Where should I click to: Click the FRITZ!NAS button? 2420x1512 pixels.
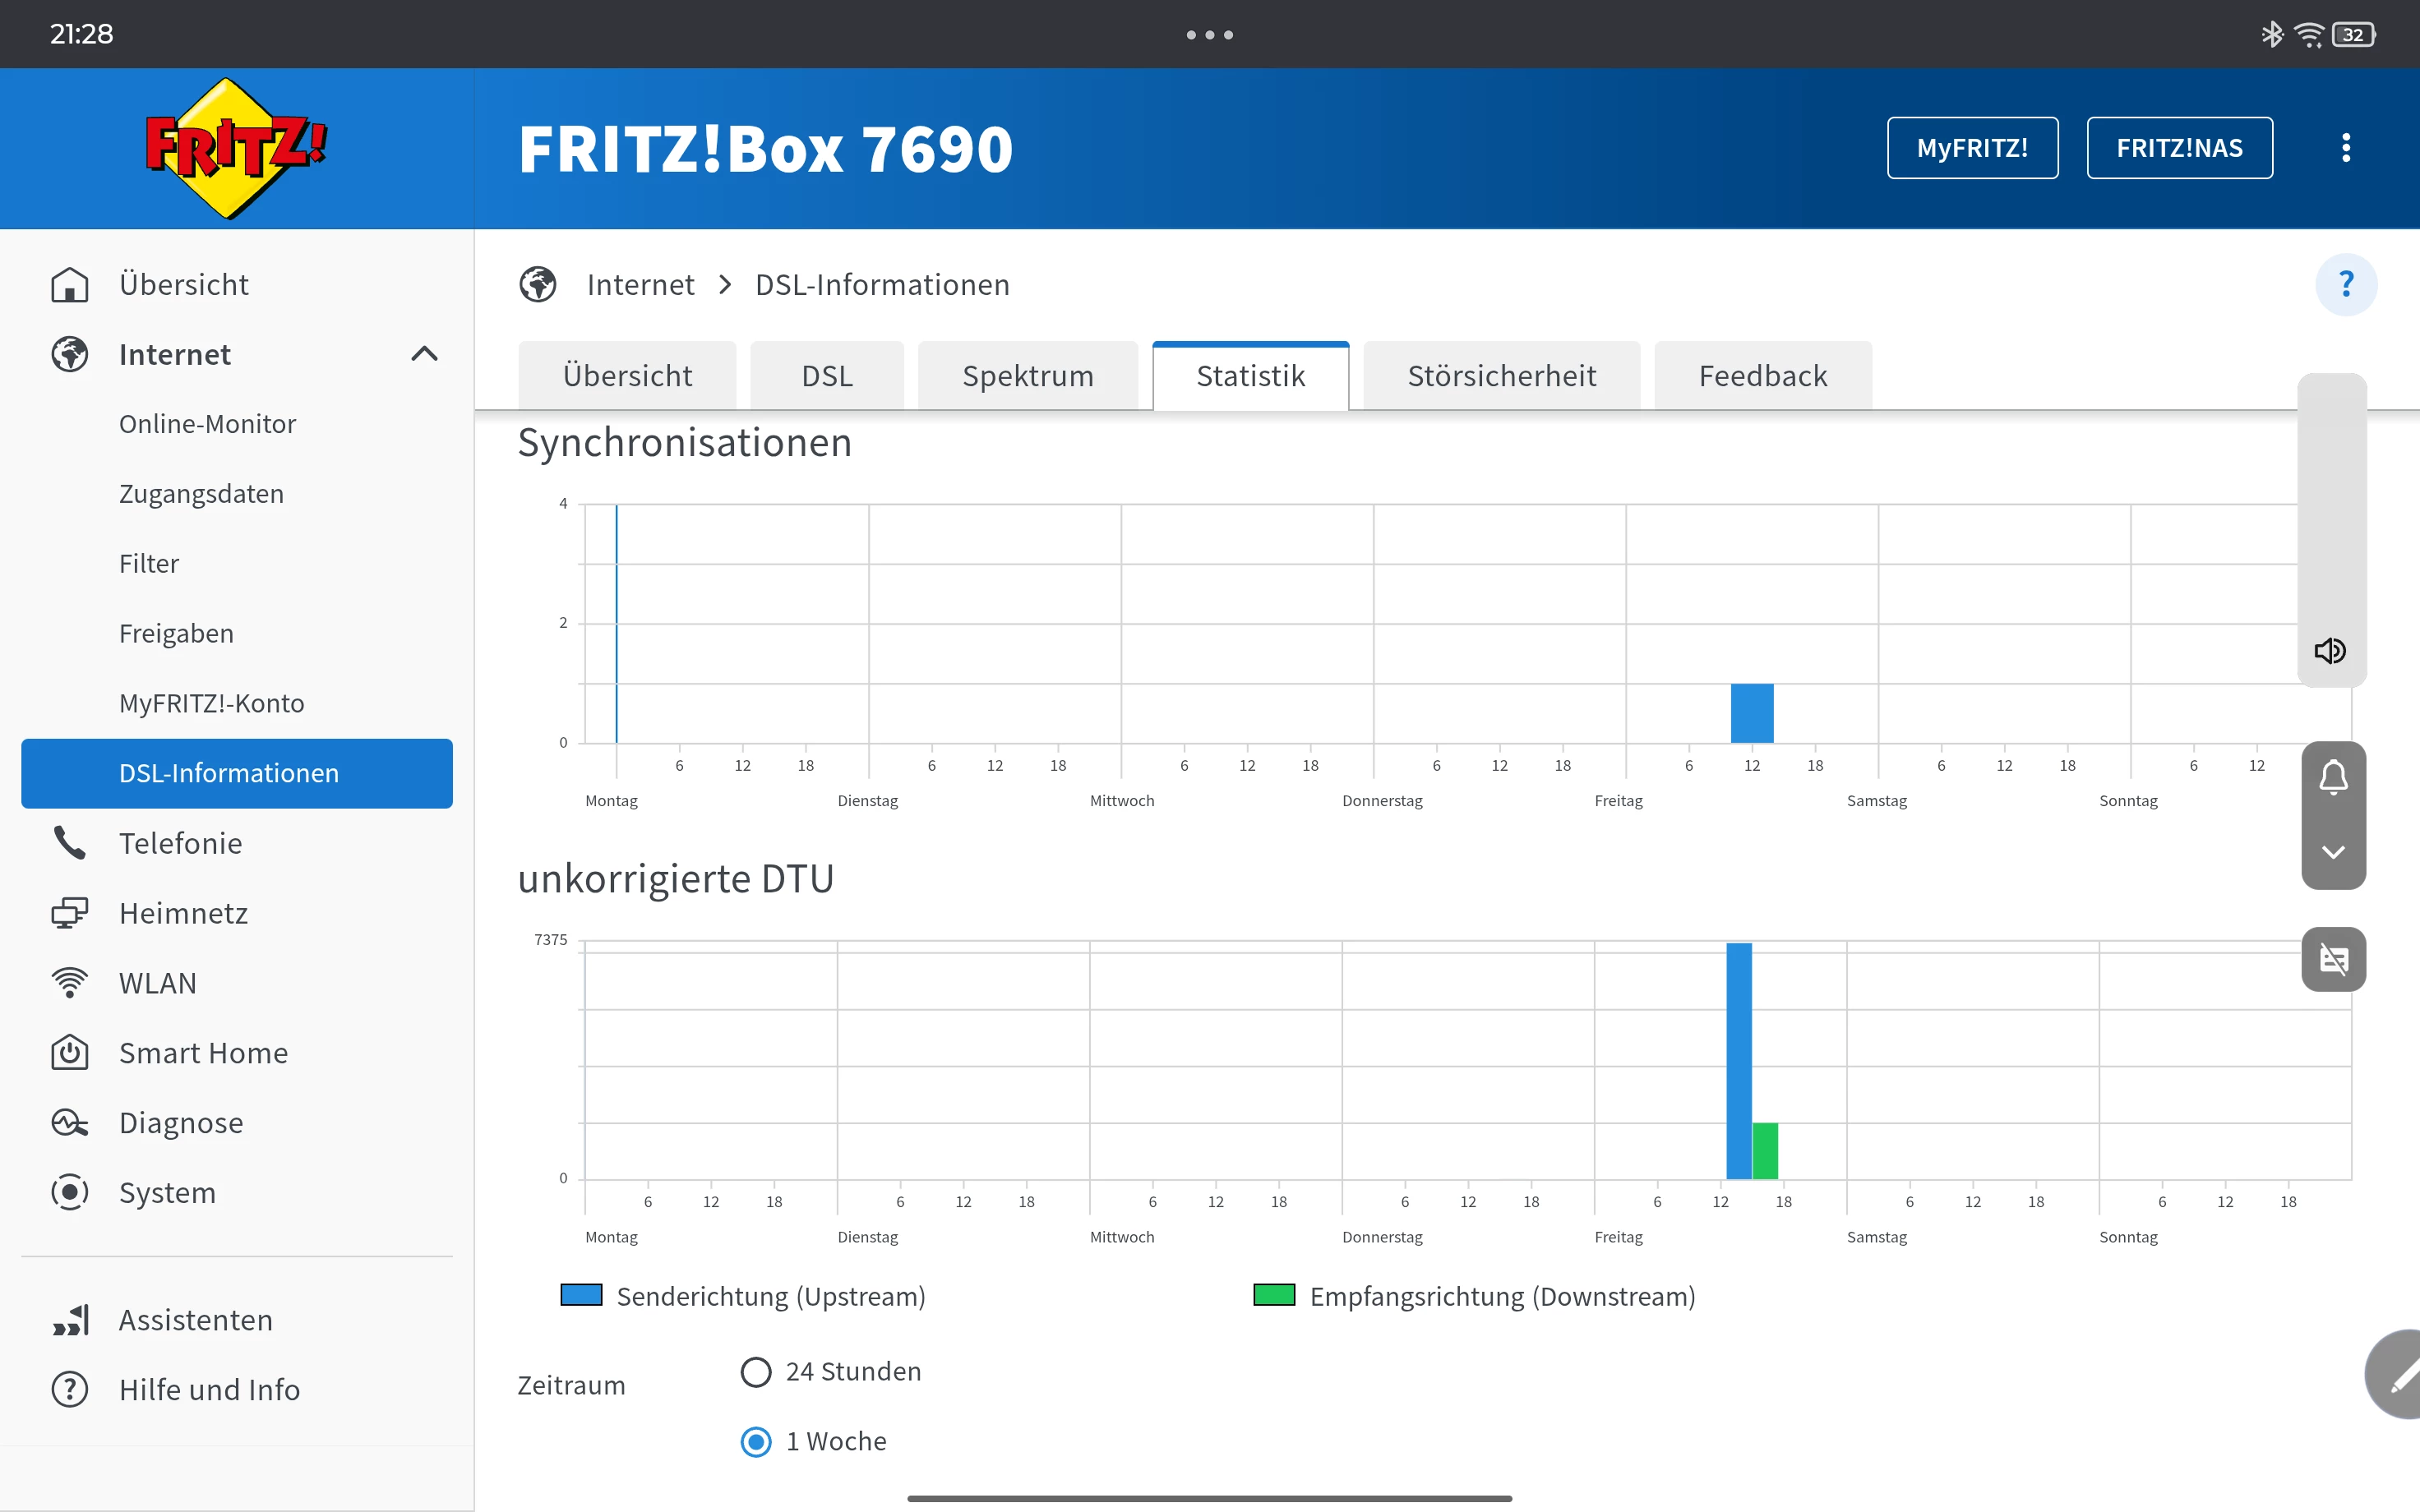[2179, 148]
